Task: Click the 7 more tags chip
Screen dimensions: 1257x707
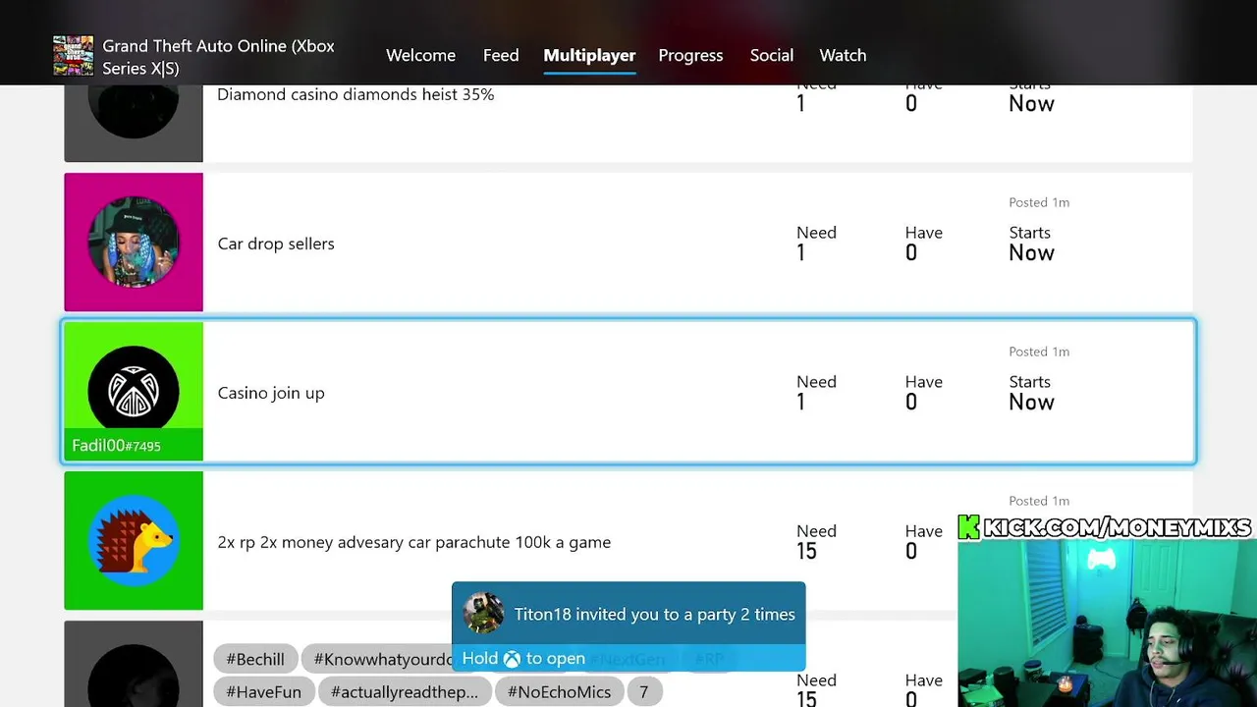Action: click(x=644, y=692)
